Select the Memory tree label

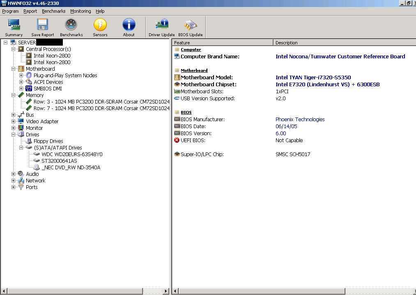pos(35,95)
